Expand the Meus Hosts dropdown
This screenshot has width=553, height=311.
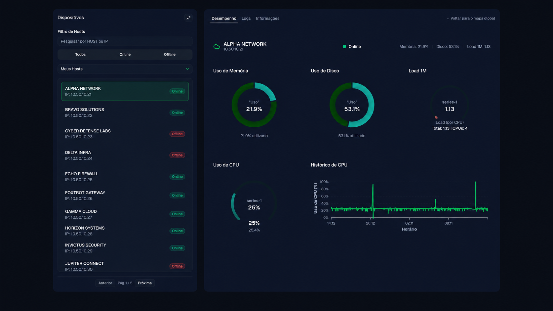pos(125,69)
